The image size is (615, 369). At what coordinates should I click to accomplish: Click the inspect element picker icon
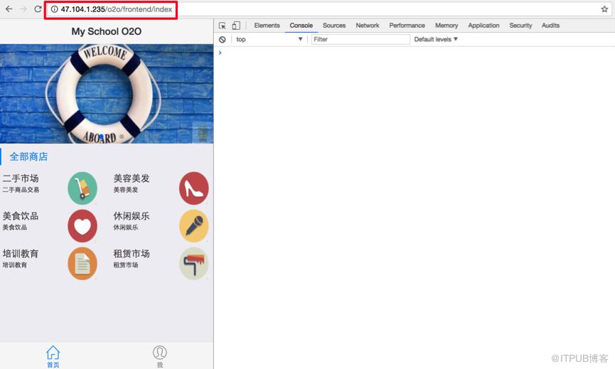222,26
